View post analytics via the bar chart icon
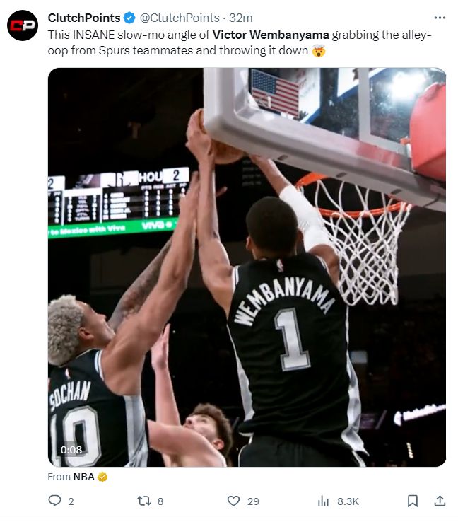458x522 pixels. (324, 501)
